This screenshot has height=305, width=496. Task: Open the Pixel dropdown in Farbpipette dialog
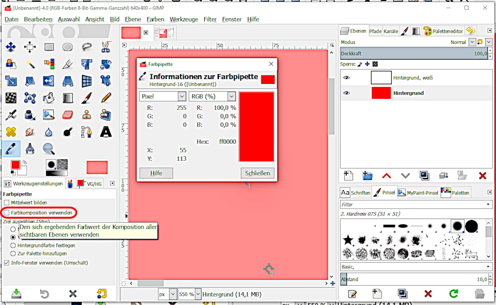pyautogui.click(x=163, y=97)
